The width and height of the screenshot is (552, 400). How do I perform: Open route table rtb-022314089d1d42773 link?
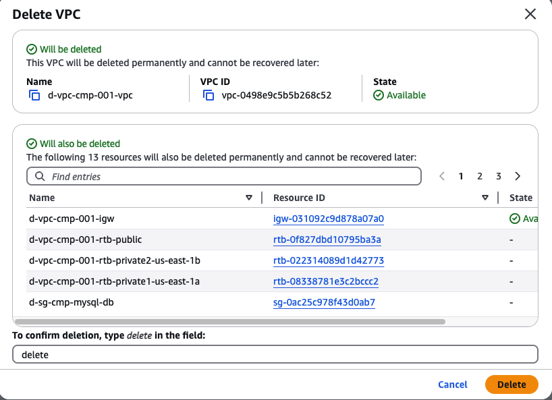pos(329,260)
